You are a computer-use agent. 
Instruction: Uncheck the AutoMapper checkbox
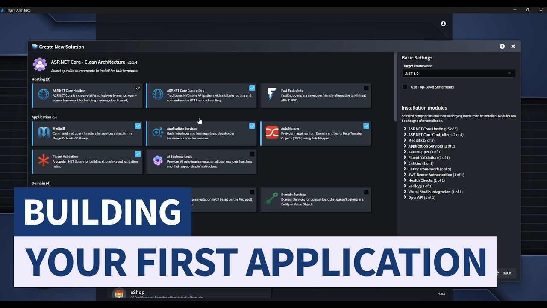click(x=366, y=126)
